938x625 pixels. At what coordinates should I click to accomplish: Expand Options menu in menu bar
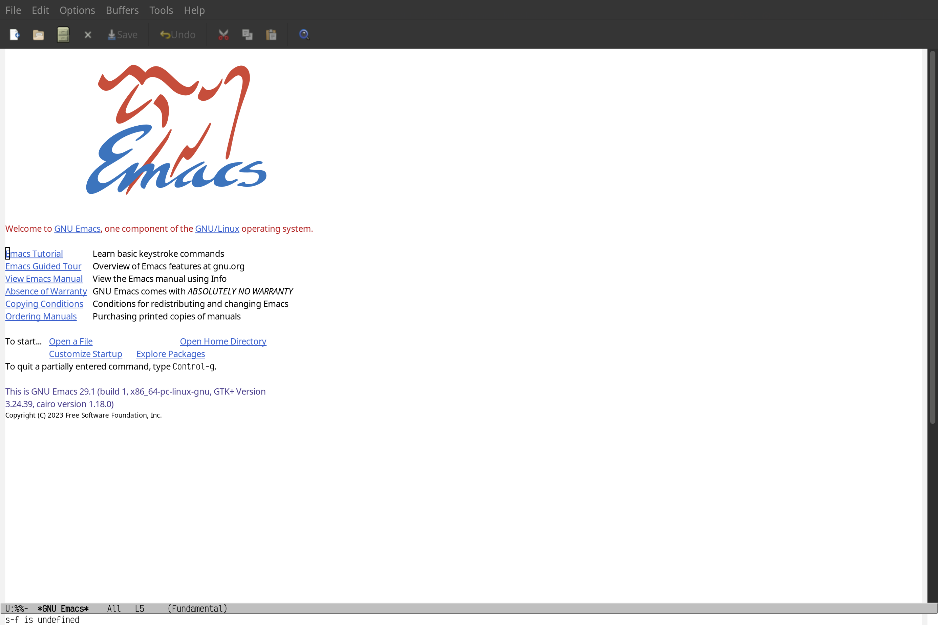point(77,10)
